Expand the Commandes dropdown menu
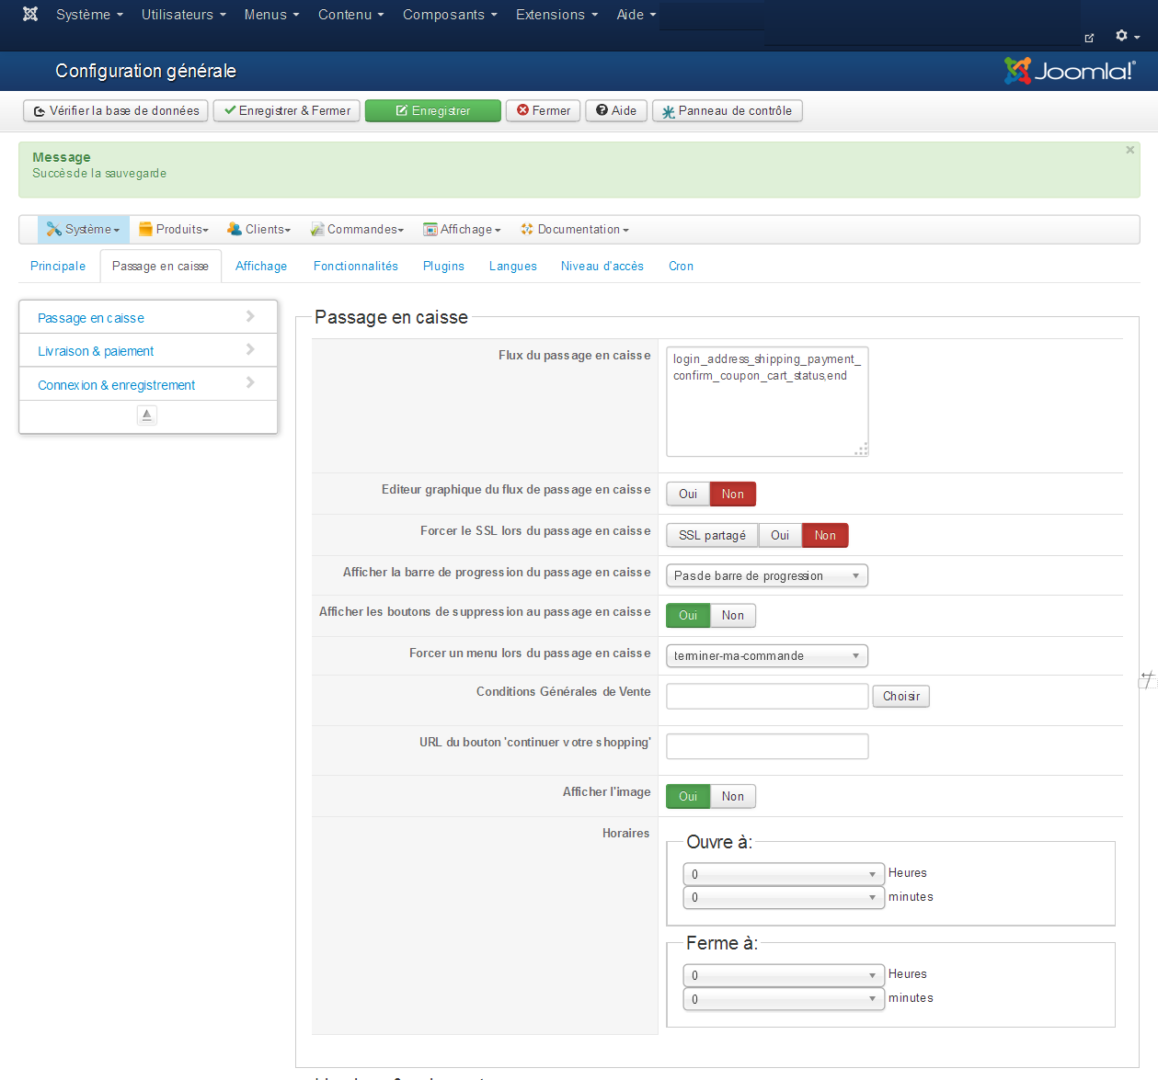The image size is (1158, 1080). point(357,229)
